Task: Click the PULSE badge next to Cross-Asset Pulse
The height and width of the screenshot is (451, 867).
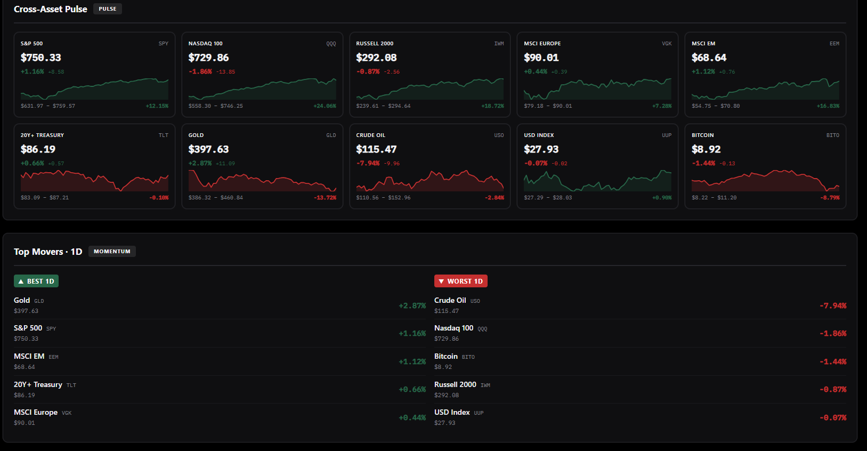Action: coord(108,9)
